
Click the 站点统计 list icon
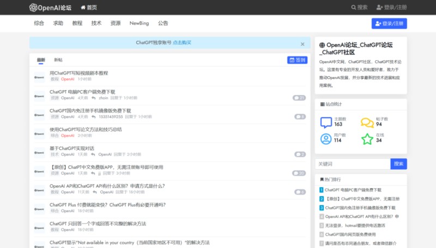(322, 104)
